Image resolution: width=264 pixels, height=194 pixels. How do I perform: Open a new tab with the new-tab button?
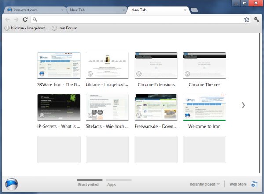pos(194,10)
